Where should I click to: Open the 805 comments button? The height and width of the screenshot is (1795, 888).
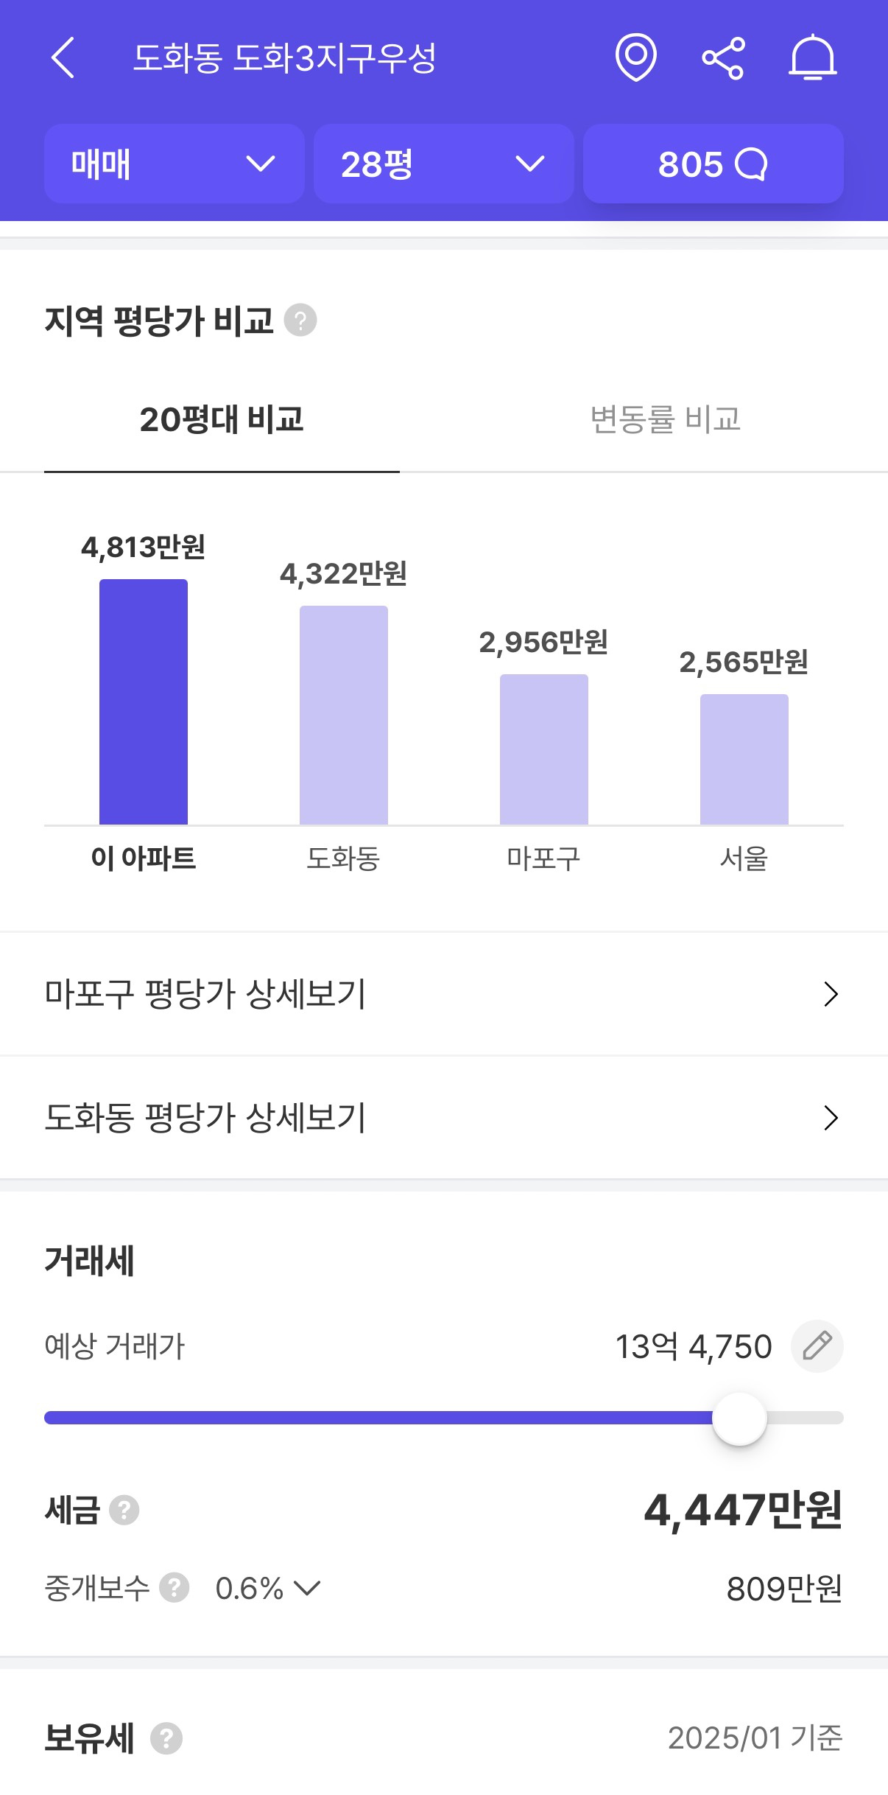713,164
